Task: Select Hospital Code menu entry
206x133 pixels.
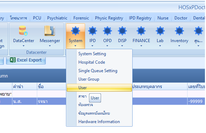Action: point(99,62)
